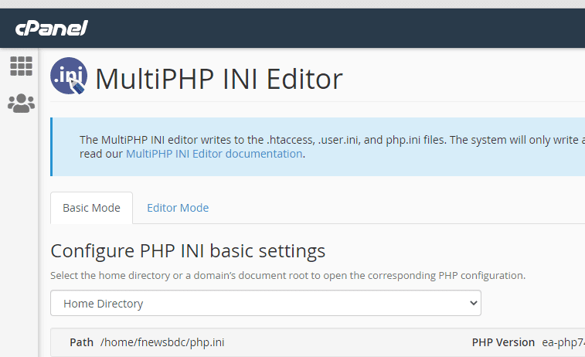Image resolution: width=585 pixels, height=357 pixels.
Task: Switch to the Editor Mode tab
Action: [178, 208]
